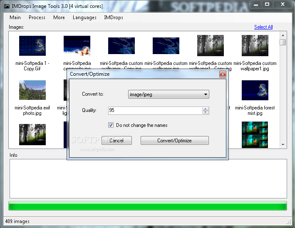Click the green progress bar
295x228 pixels.
tap(148, 206)
